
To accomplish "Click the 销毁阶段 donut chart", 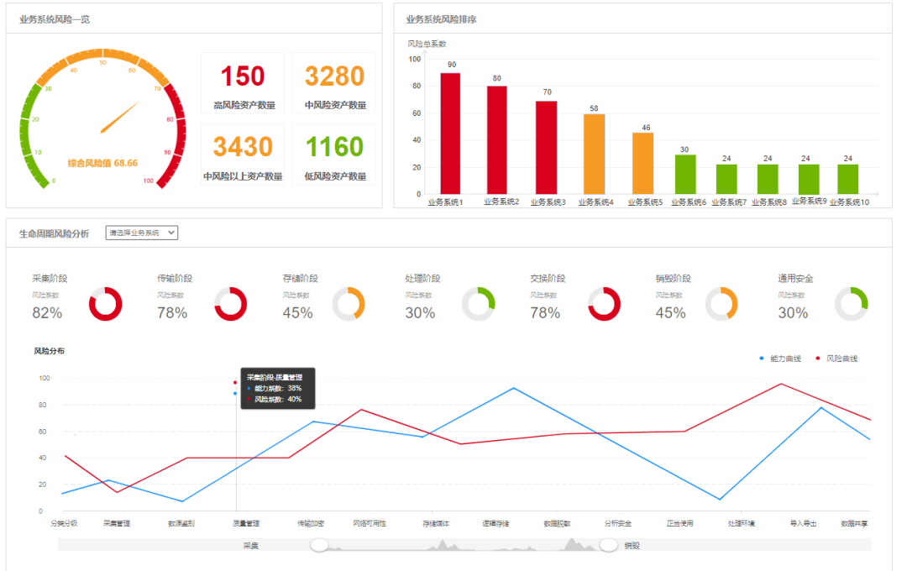I will coord(721,304).
